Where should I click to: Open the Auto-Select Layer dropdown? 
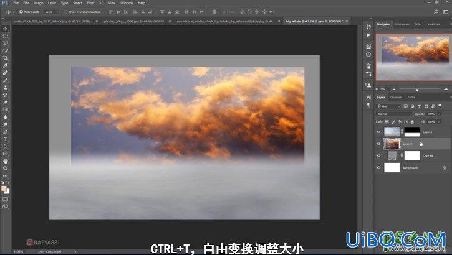52,12
